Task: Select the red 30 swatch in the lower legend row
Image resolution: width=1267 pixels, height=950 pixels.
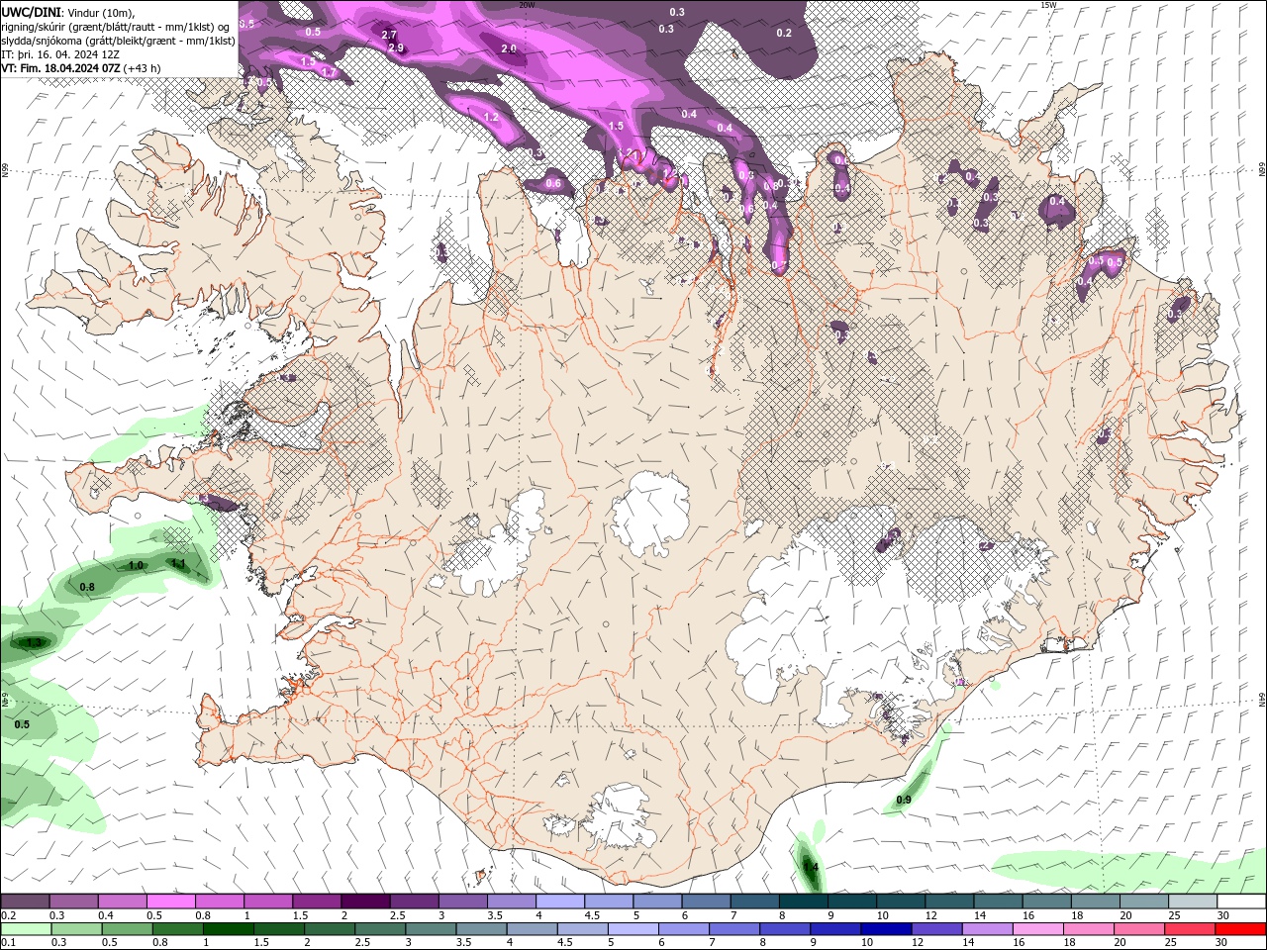Action: (1240, 929)
